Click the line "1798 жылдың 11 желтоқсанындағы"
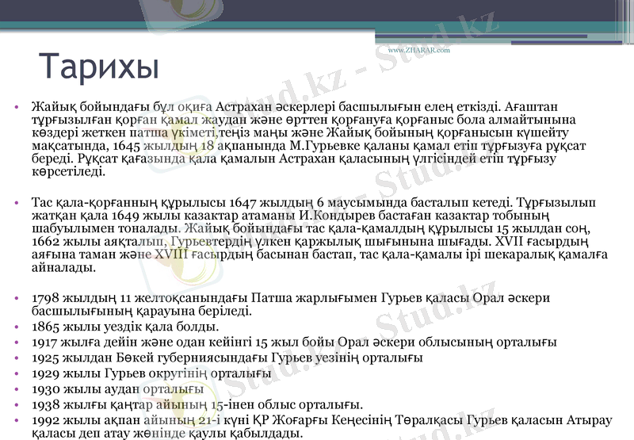This screenshot has height=440, width=634. pos(291,304)
